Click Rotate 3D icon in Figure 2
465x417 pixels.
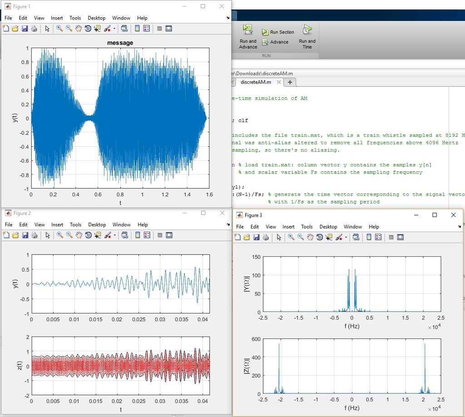88,235
